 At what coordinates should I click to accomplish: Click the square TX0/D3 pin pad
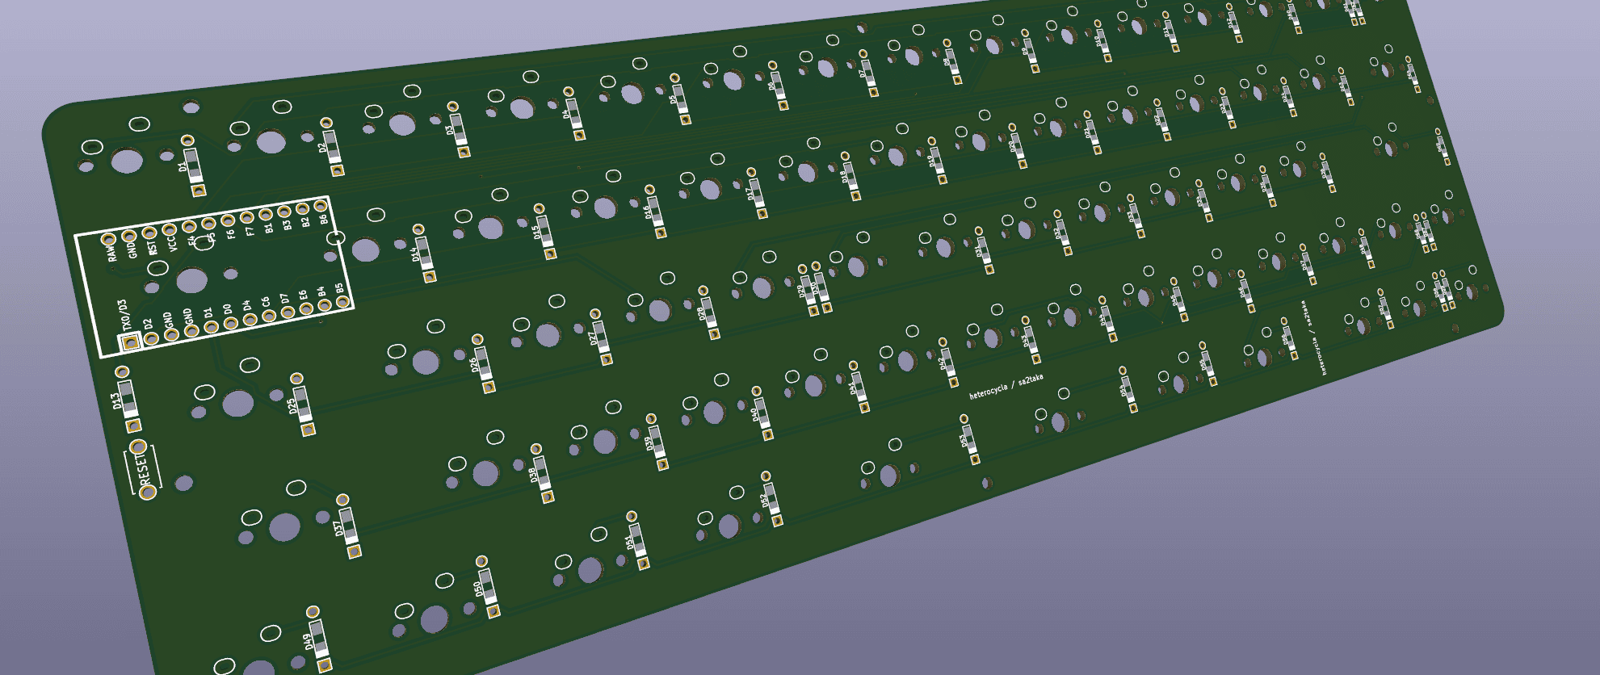pyautogui.click(x=130, y=342)
